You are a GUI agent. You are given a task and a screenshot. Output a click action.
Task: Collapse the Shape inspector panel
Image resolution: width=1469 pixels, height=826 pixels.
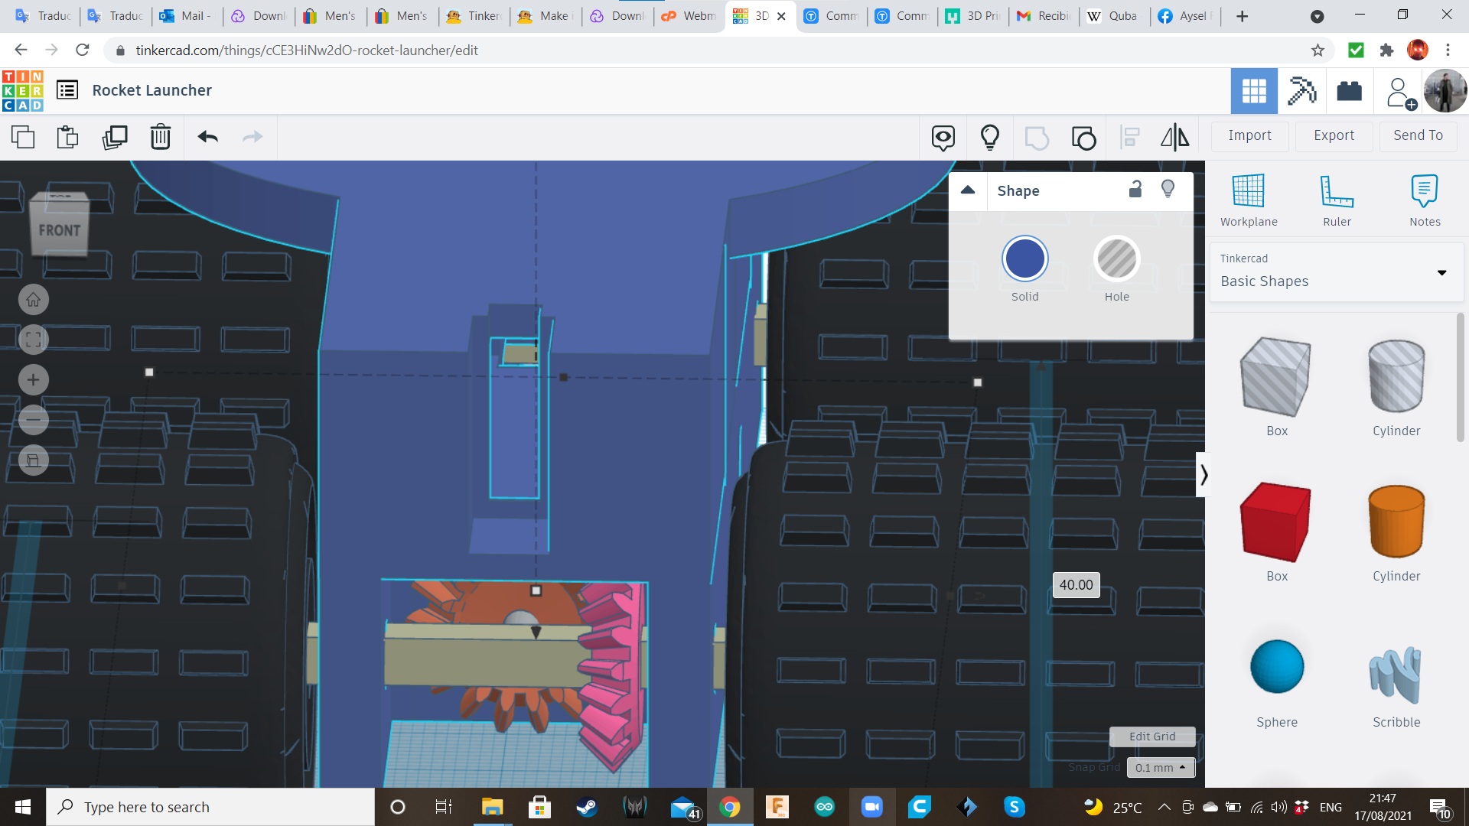click(968, 190)
